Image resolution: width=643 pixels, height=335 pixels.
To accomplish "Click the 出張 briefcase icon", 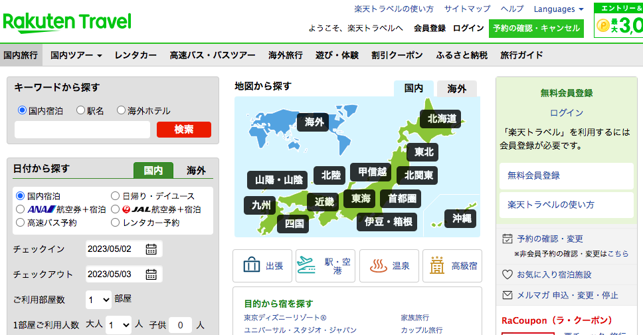I will click(251, 265).
